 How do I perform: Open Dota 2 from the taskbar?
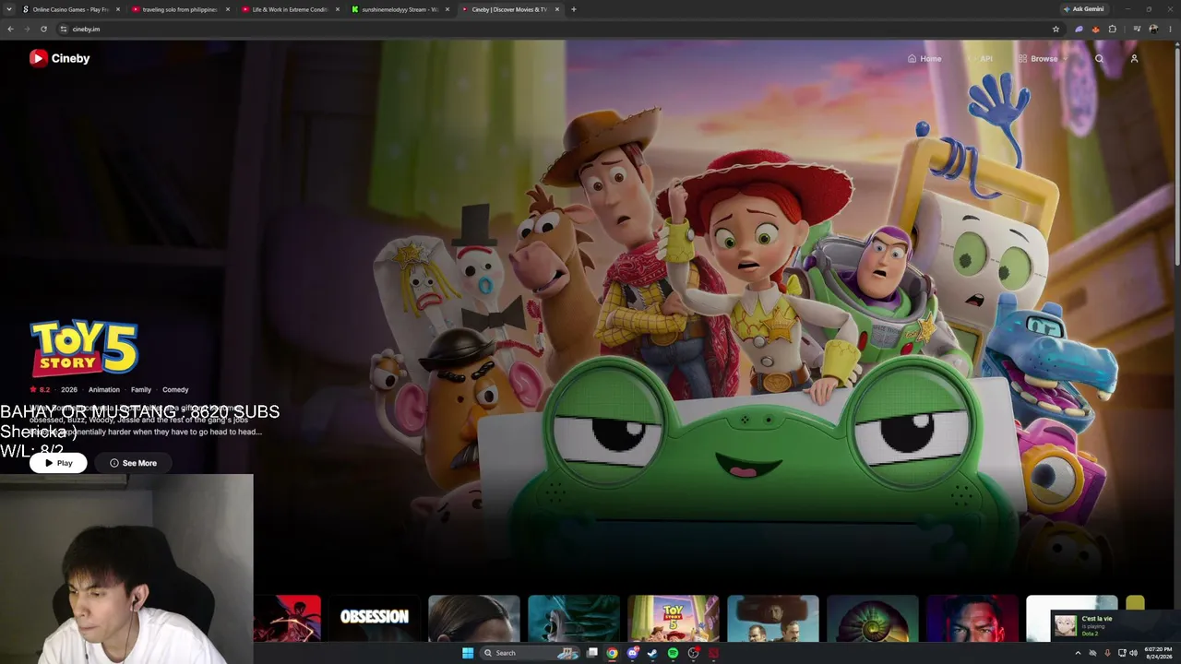pos(713,653)
